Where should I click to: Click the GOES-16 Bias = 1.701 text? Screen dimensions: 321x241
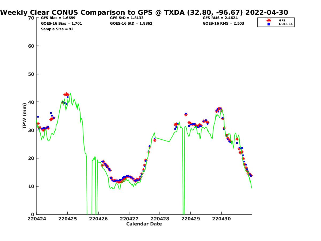click(x=61, y=24)
